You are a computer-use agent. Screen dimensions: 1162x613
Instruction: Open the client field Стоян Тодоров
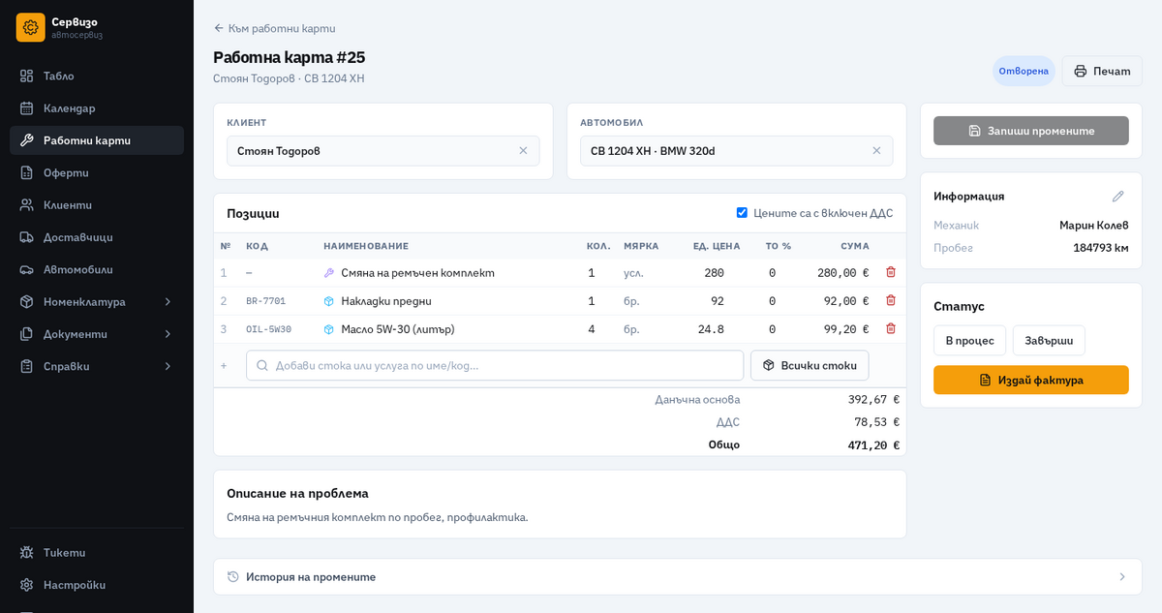tap(382, 151)
